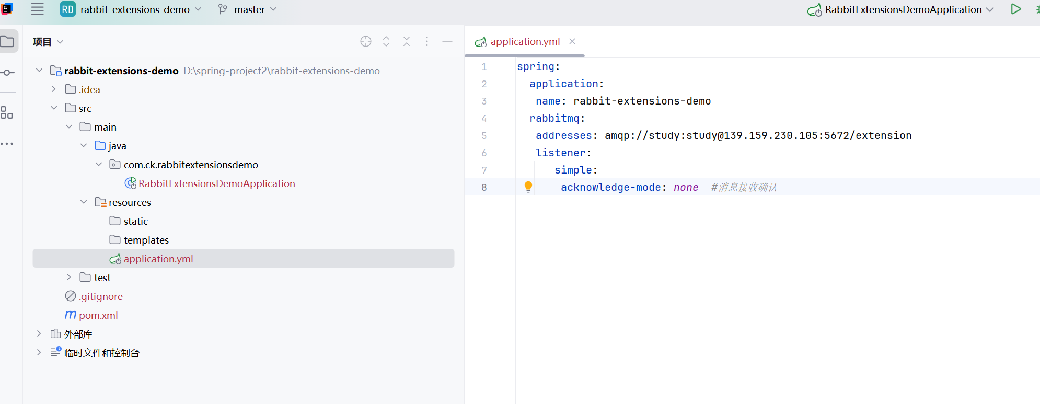Expand the .idea folder
Viewport: 1040px width, 404px height.
(53, 89)
